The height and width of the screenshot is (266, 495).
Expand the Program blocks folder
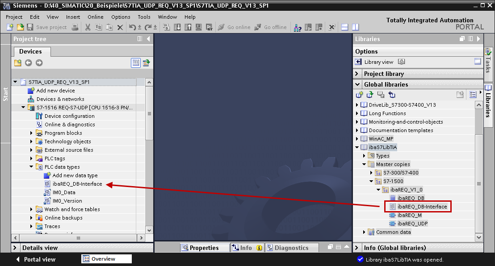31,133
